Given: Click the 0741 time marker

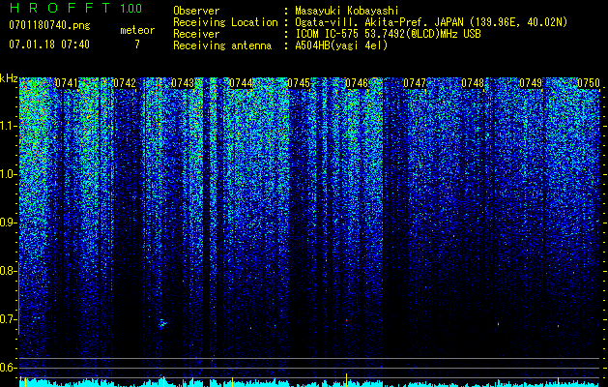Looking at the screenshot, I should 67,83.
